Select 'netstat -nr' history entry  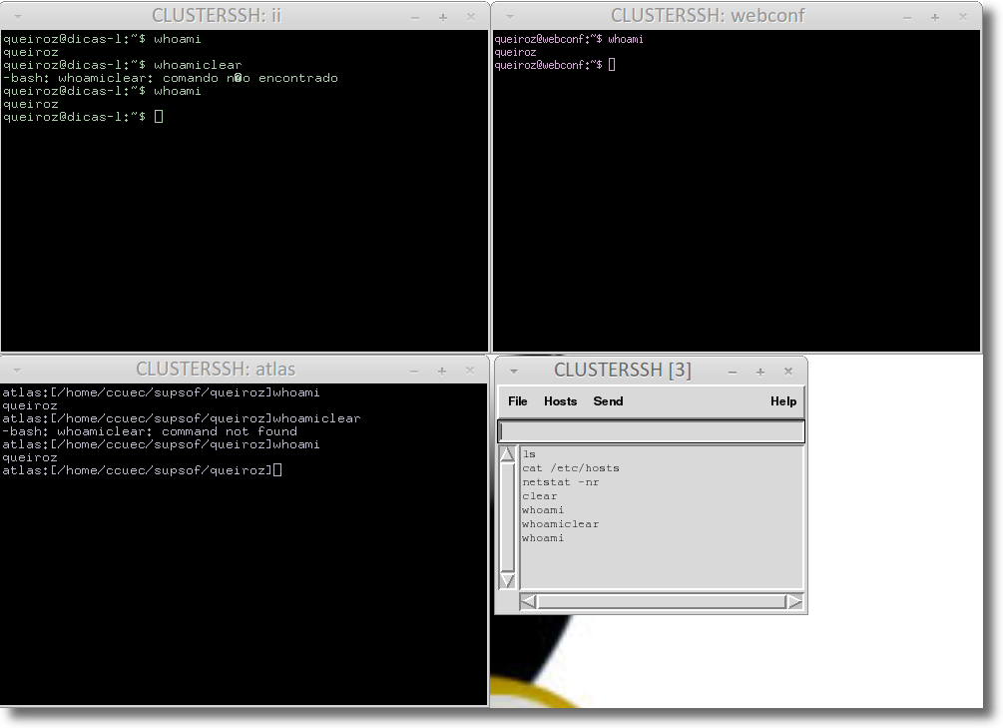(x=560, y=482)
